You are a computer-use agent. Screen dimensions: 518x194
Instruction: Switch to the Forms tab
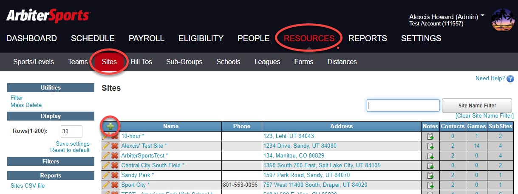click(x=304, y=62)
